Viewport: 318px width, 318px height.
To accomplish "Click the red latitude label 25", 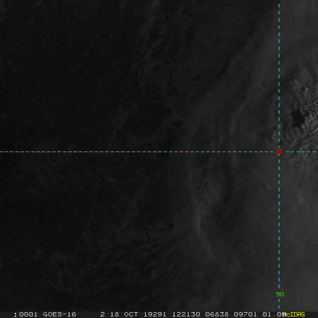I will 279,151.
